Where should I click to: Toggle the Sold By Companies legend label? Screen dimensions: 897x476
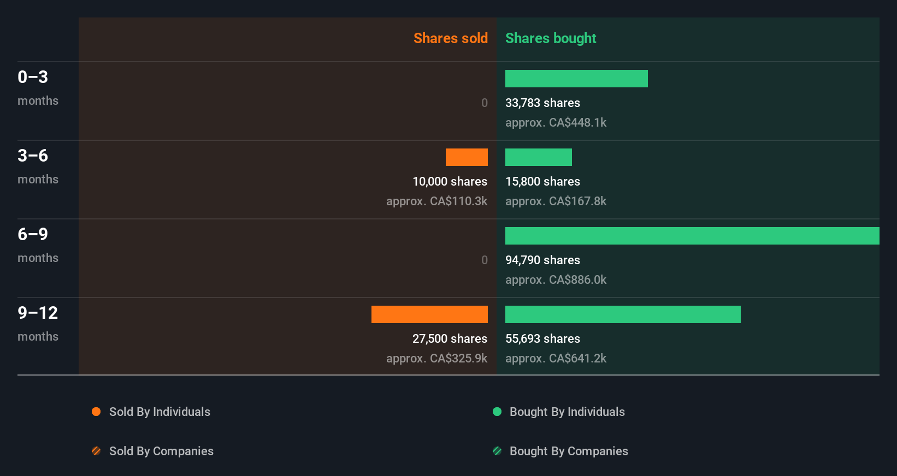161,451
